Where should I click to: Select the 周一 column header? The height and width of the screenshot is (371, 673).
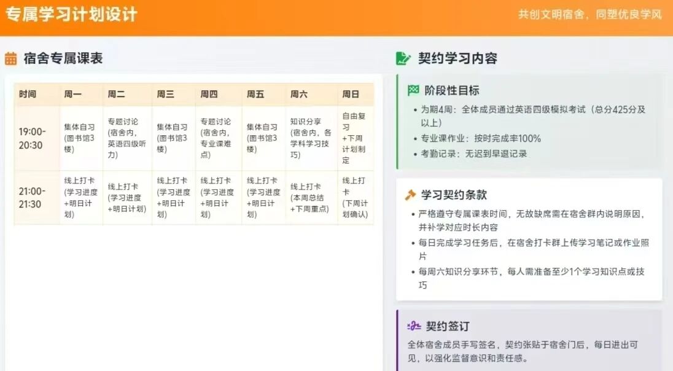pos(72,95)
